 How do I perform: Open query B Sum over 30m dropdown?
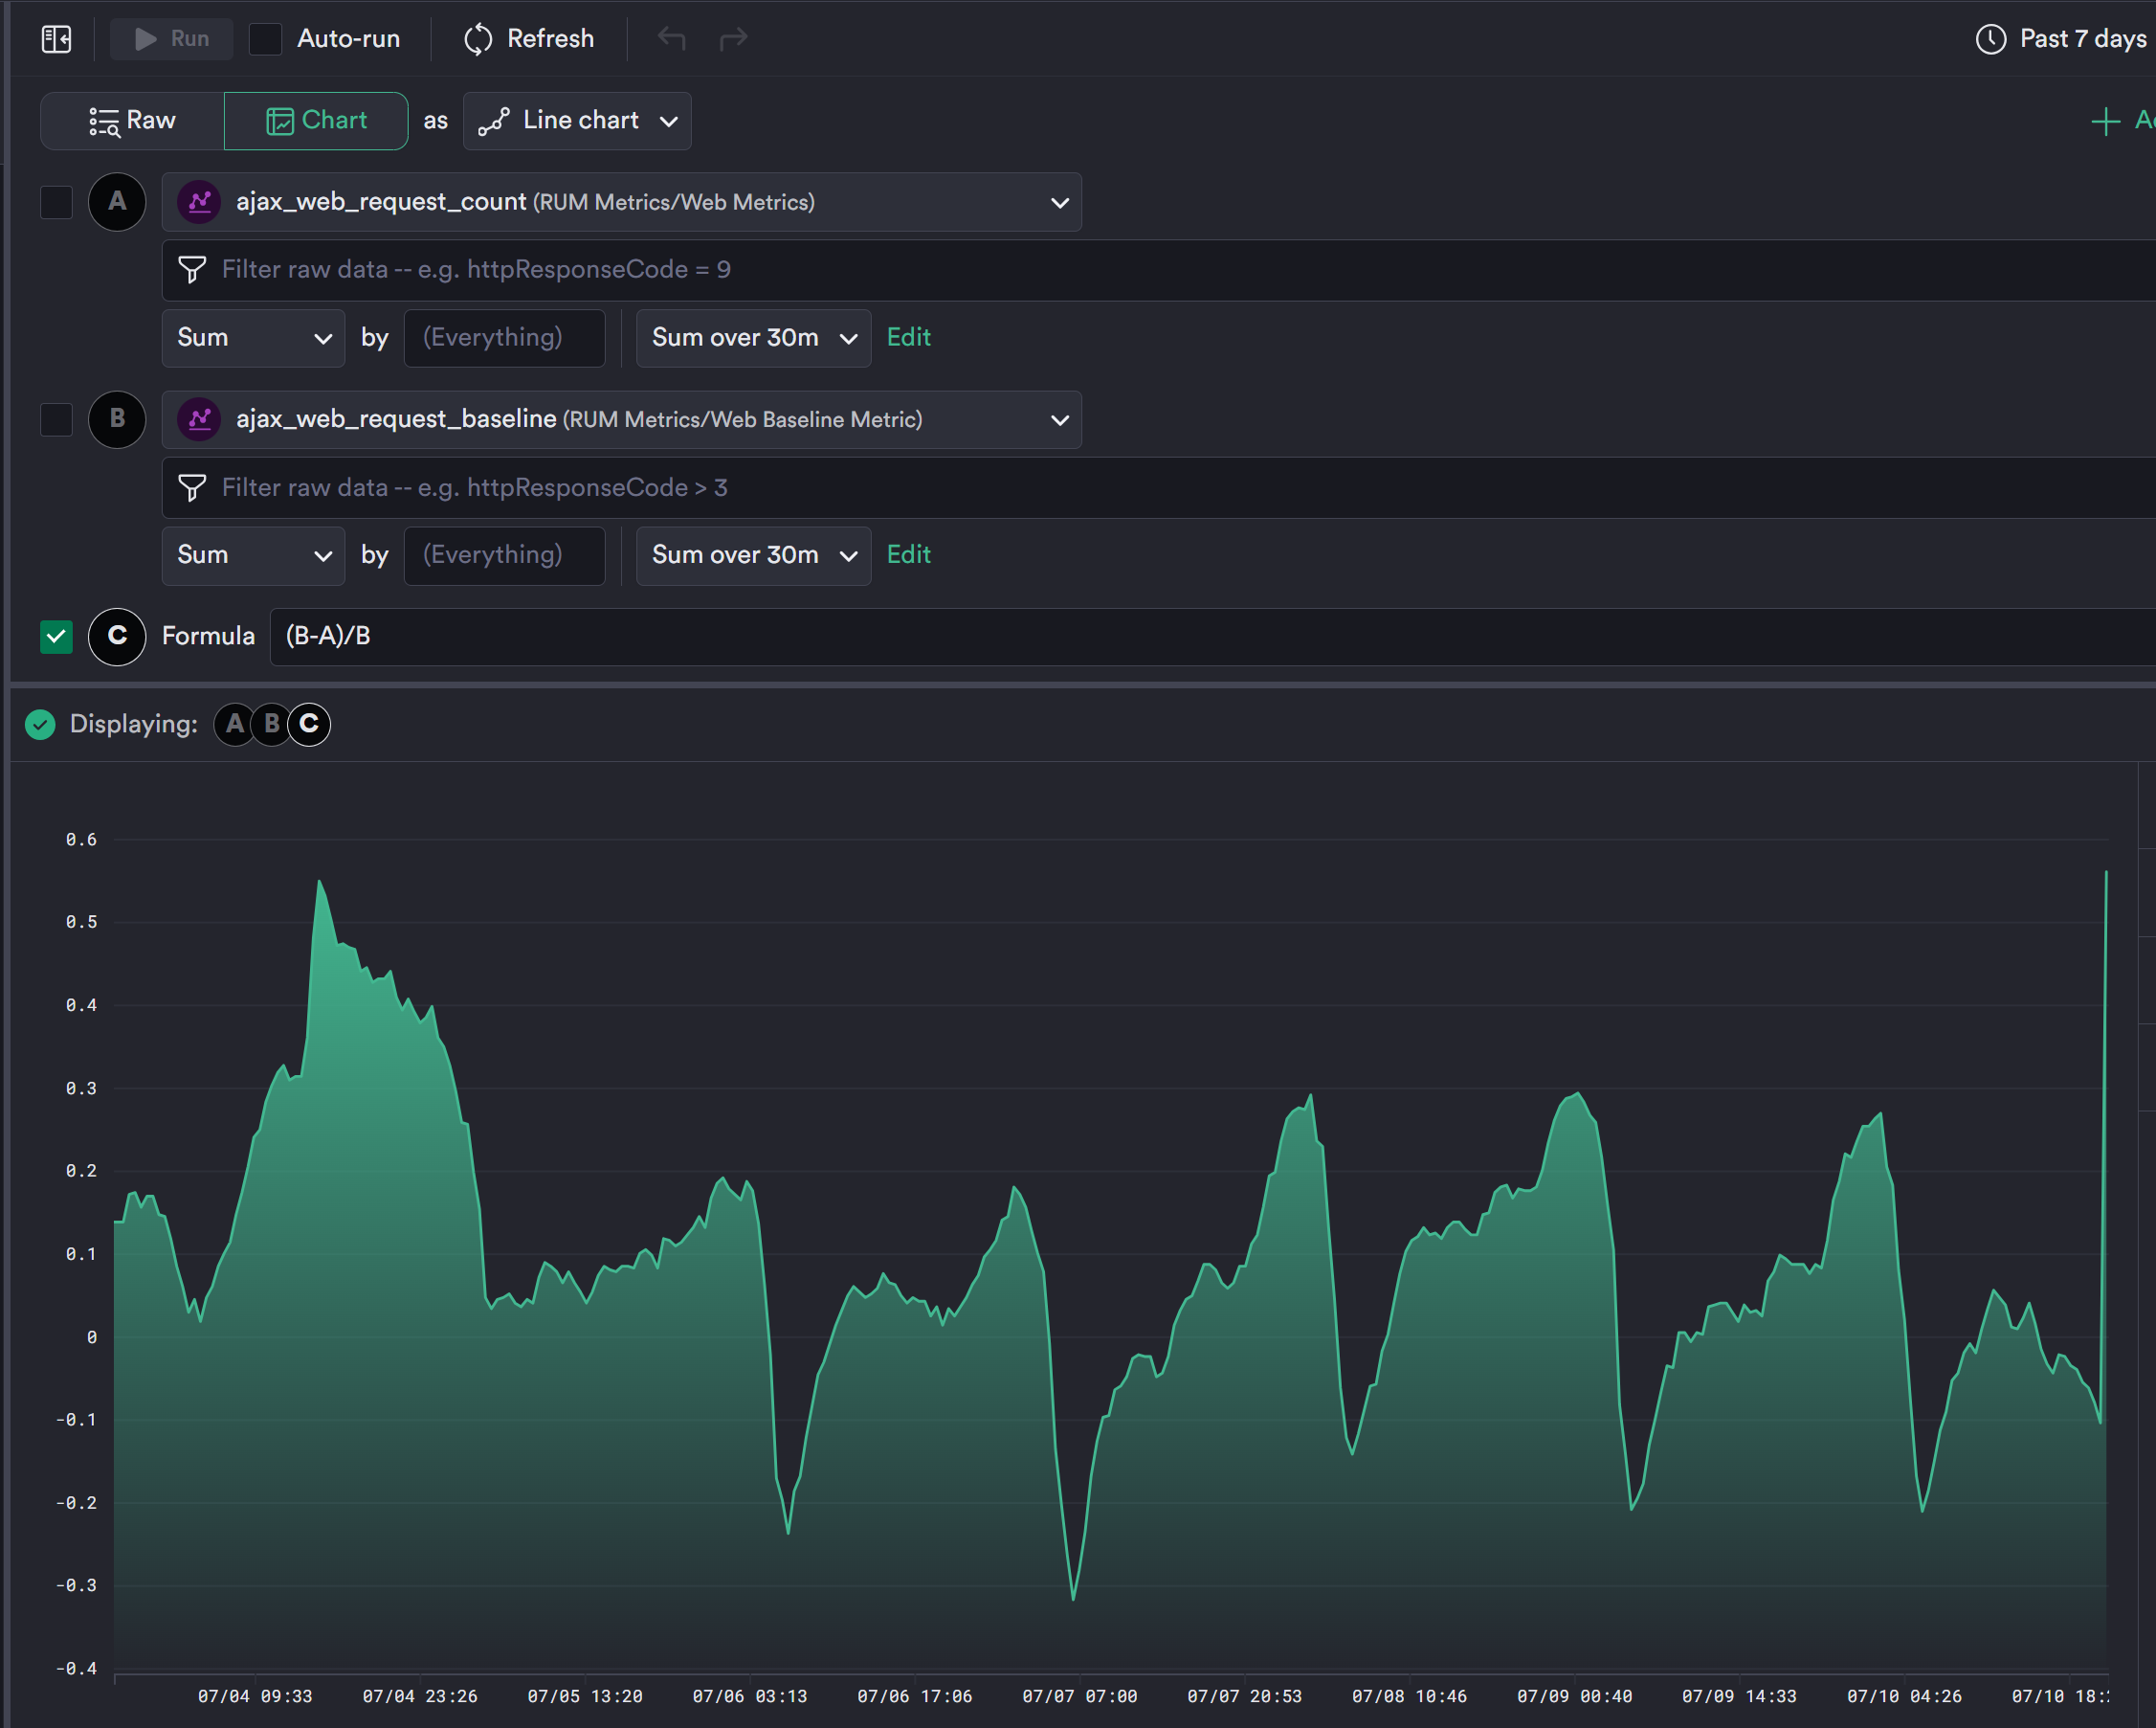[x=753, y=555]
